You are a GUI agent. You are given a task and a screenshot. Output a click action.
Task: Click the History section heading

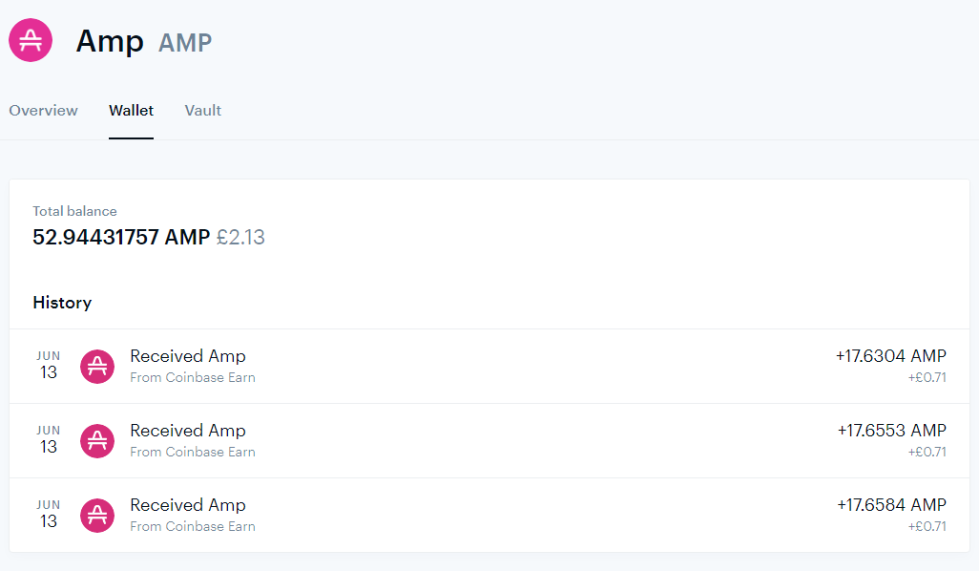tap(62, 303)
